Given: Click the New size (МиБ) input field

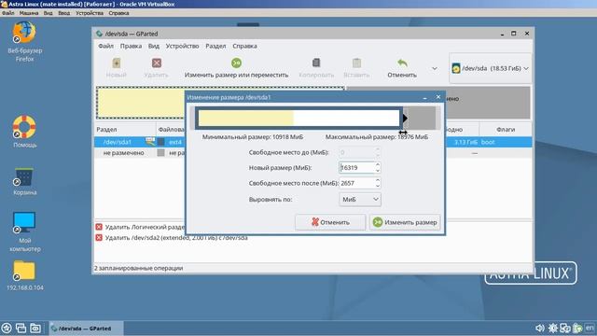Looking at the screenshot, I should point(356,168).
